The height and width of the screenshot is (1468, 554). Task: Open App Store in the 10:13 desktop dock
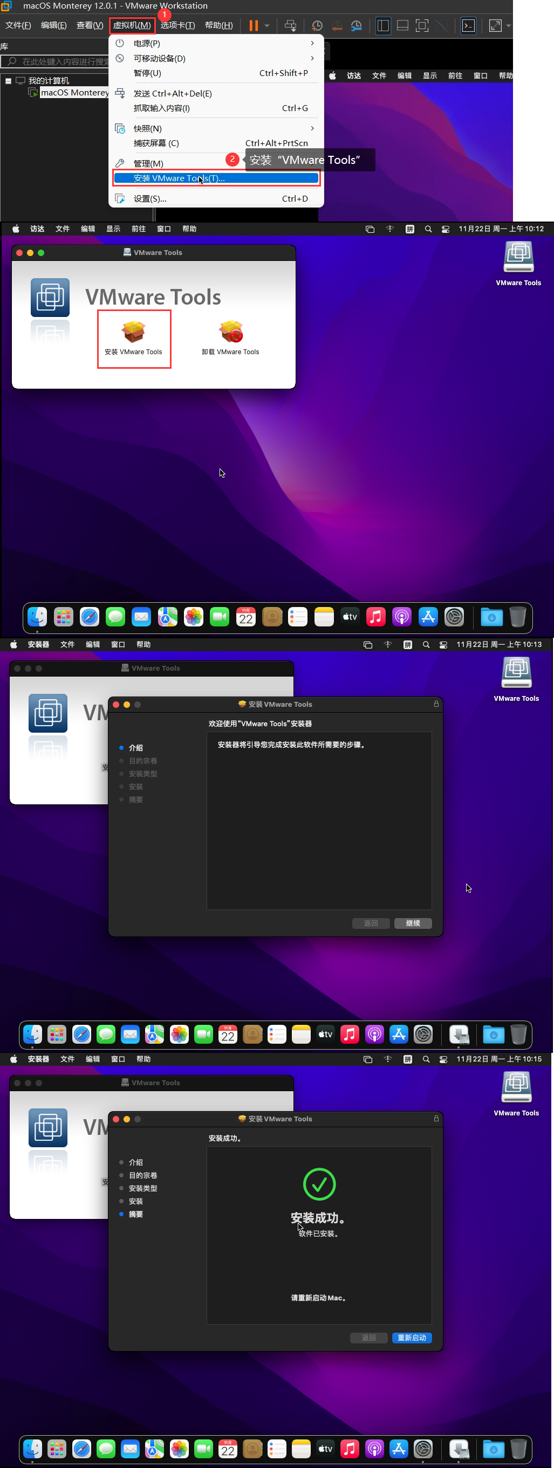399,1035
